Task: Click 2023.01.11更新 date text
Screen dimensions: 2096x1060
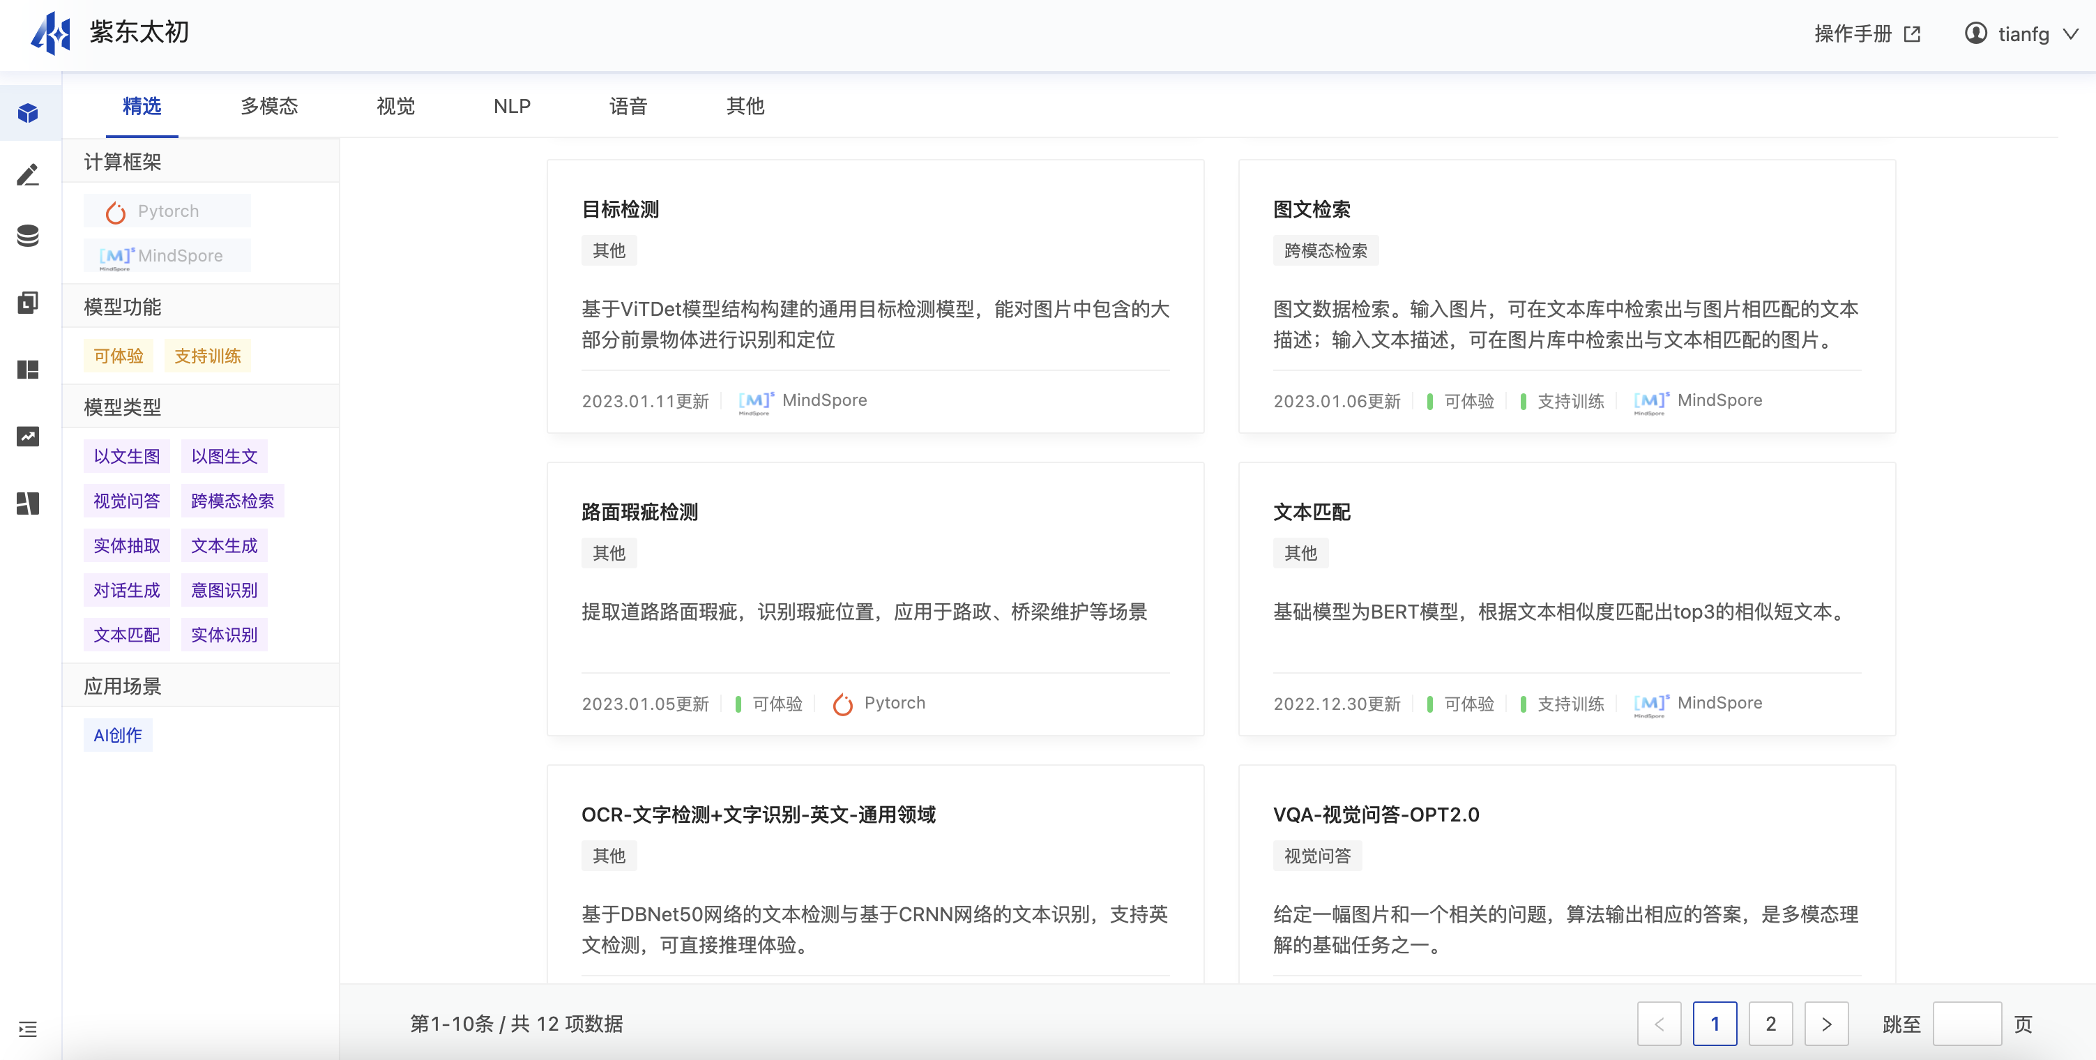Action: pos(645,402)
